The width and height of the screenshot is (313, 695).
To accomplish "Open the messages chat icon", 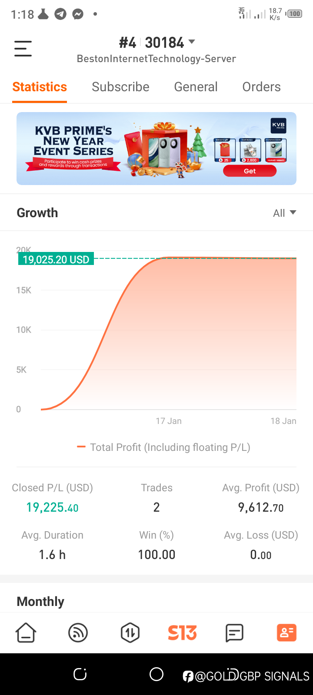I will [234, 633].
